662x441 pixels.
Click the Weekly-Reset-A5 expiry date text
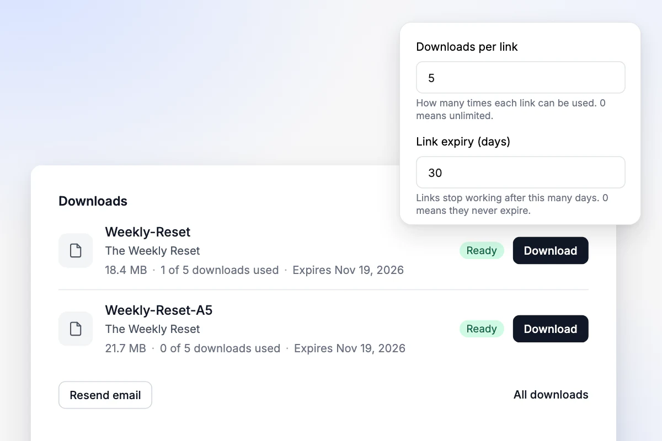click(350, 348)
